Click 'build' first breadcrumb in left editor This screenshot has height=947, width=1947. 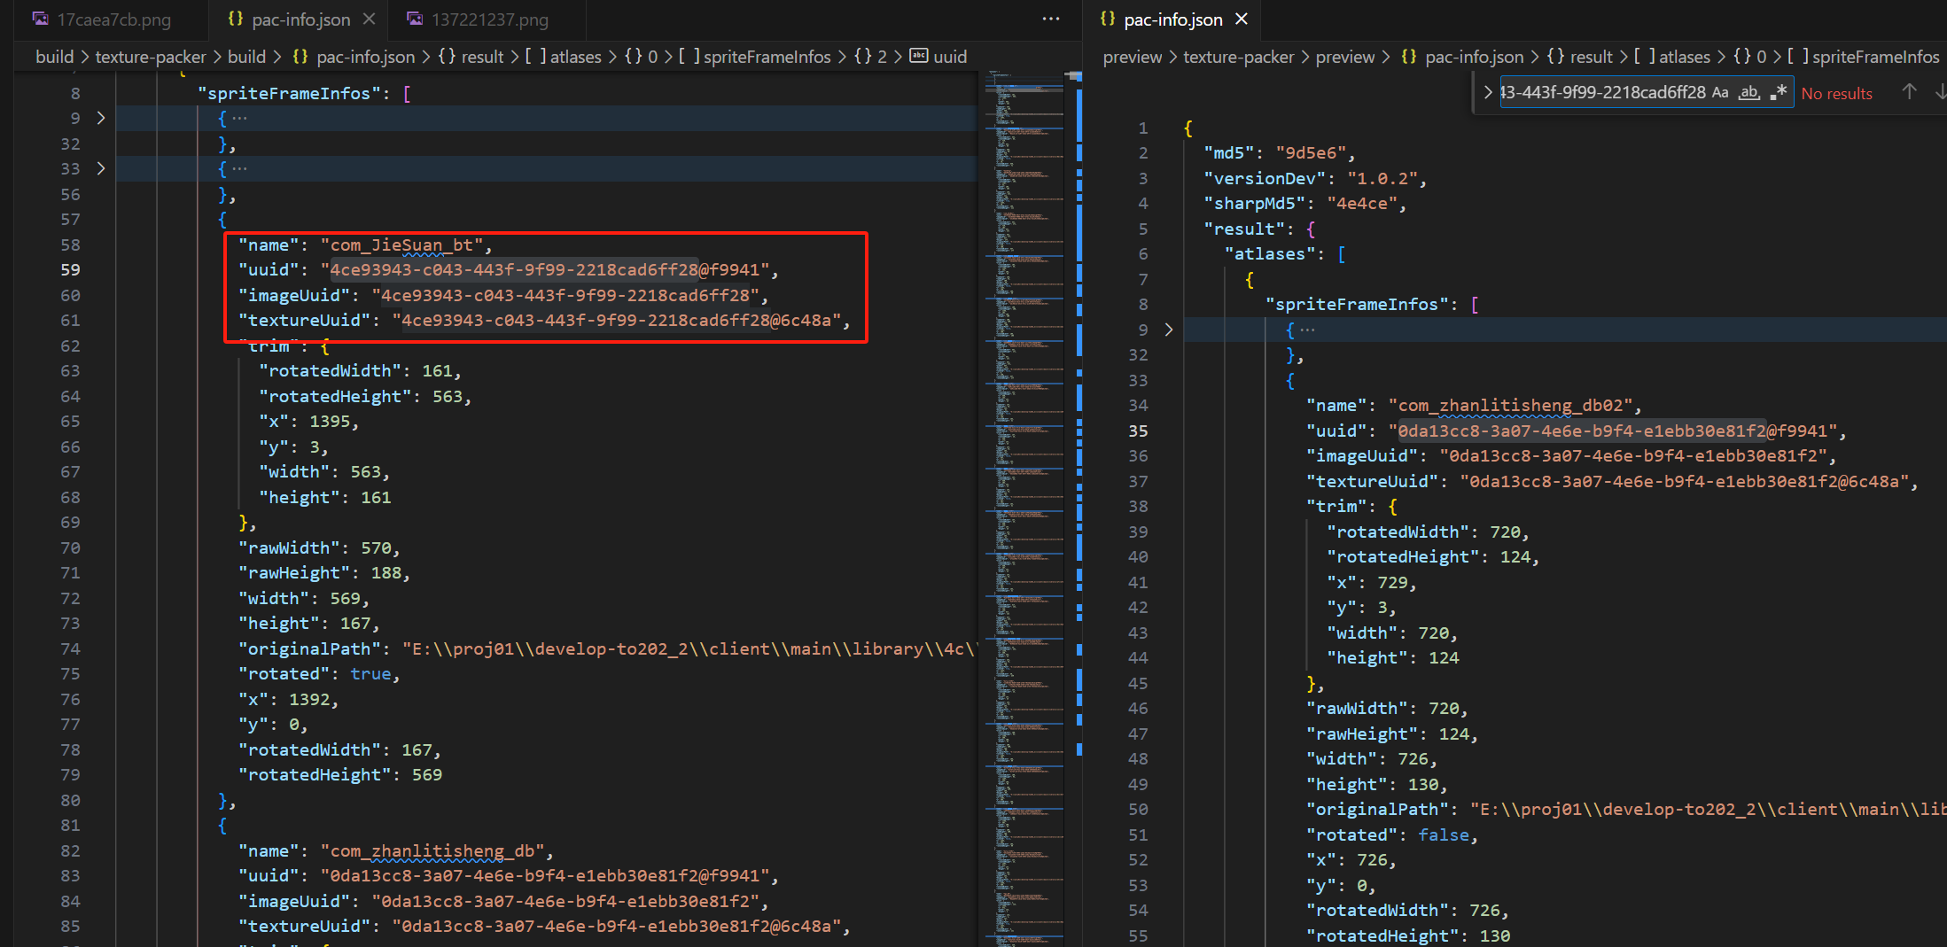coord(54,57)
